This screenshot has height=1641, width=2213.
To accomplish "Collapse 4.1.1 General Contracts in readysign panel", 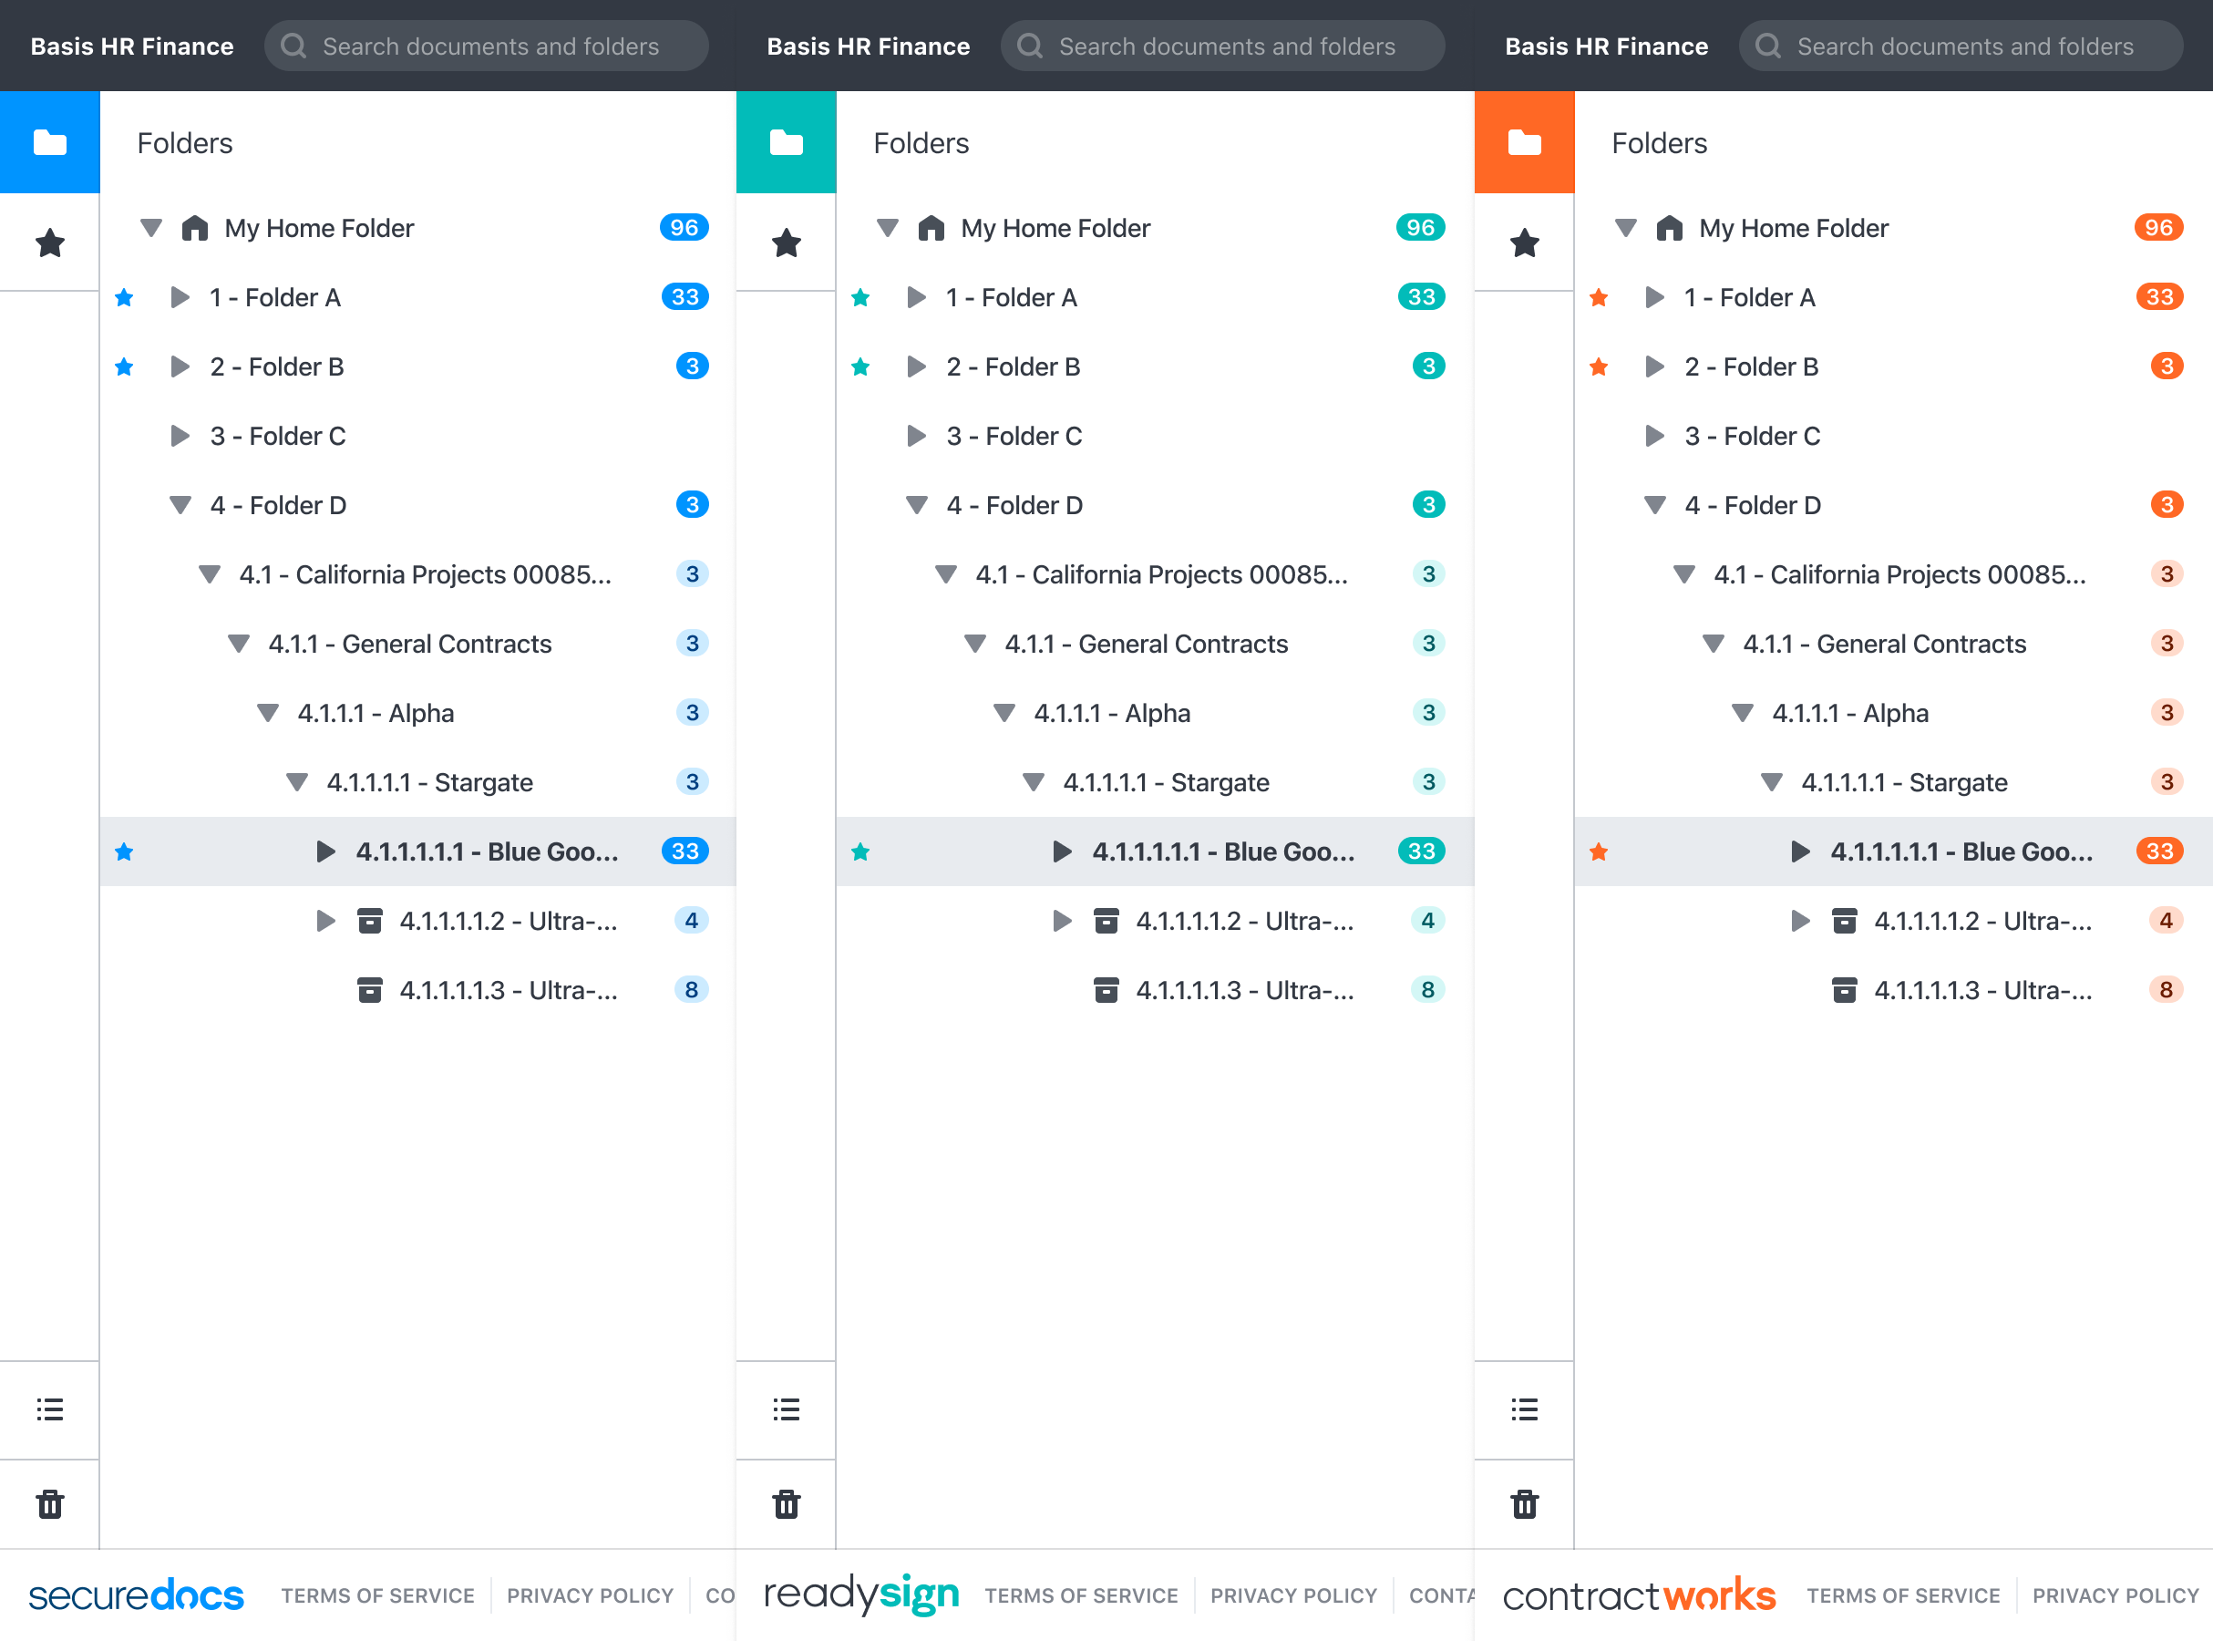I will pyautogui.click(x=975, y=644).
